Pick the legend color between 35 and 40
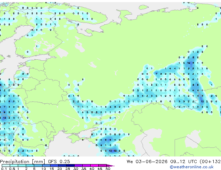Screen dimensions: 221x170 [86, 165]
